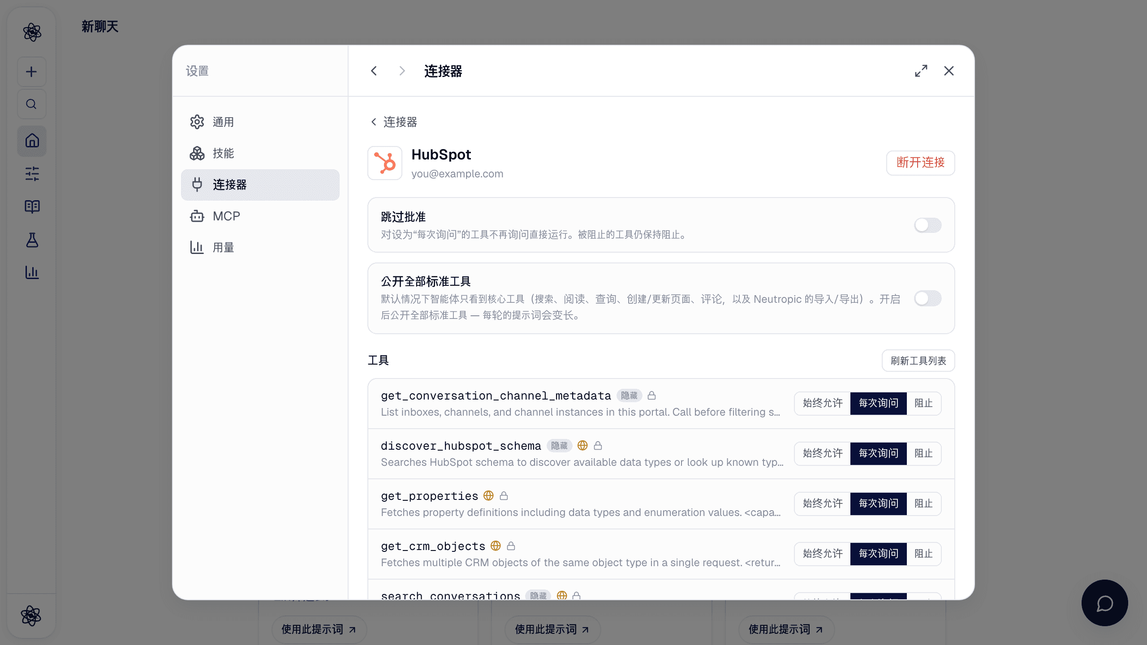The image size is (1147, 645).
Task: Toggle the 公开全部标准工具 switch
Action: (928, 298)
